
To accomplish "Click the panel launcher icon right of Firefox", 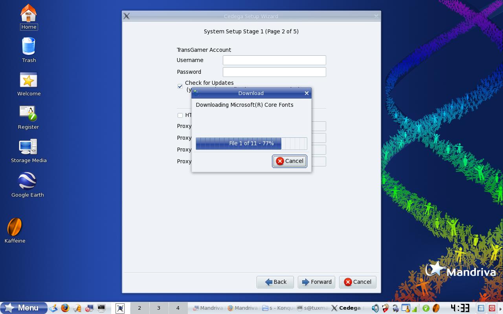I will click(77, 308).
